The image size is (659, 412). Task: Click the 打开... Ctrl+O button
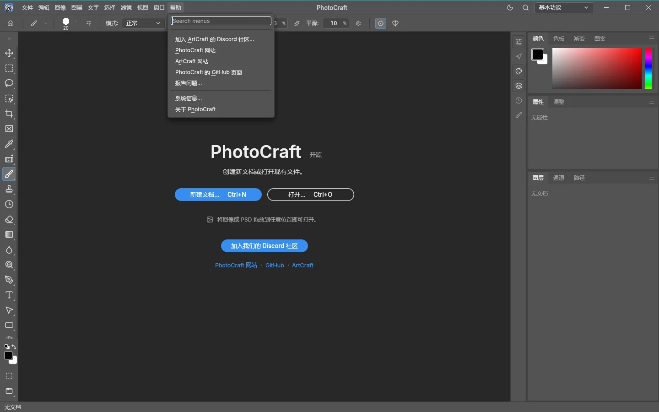[x=311, y=195]
